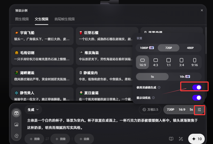The width and height of the screenshot is (213, 144).
Task: Expand the 生成 dropdown
Action: point(33,110)
